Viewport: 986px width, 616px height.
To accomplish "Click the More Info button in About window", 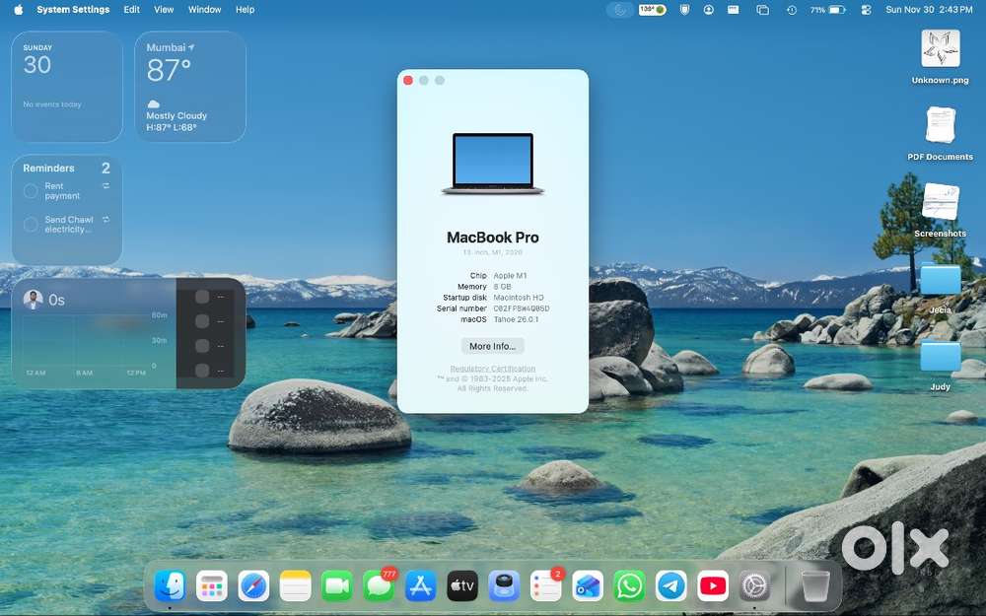I will [x=492, y=346].
